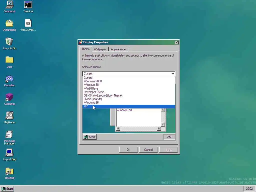Pick the Win96 Base theme

(x=129, y=88)
